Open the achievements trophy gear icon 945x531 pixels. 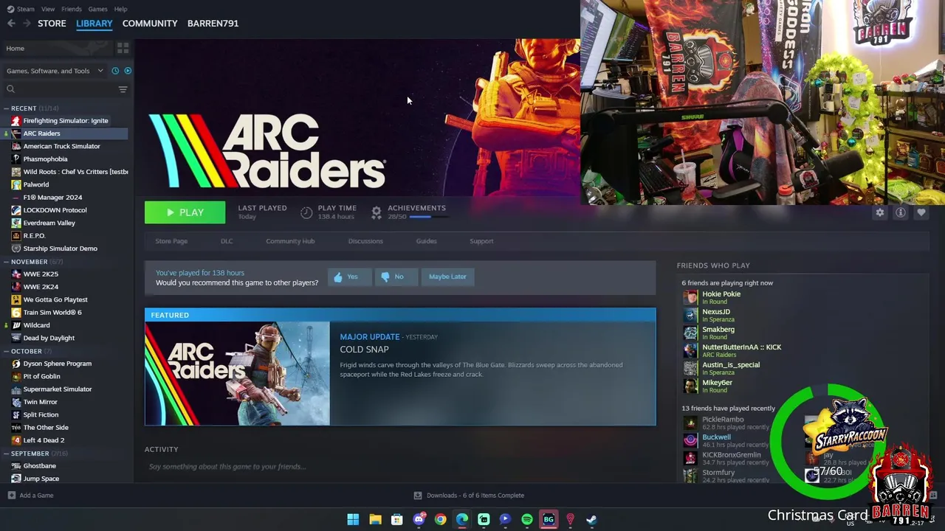[377, 212]
